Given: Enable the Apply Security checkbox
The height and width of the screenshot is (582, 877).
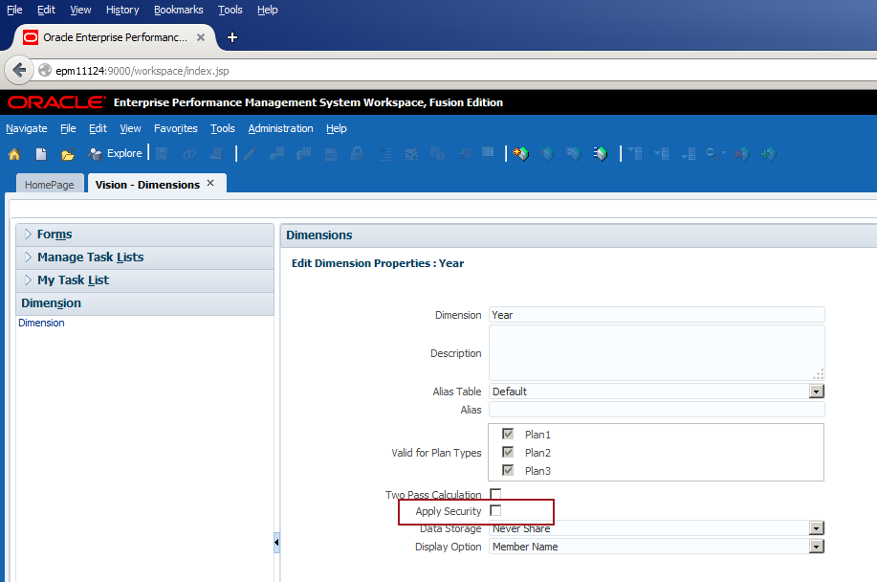Looking at the screenshot, I should coord(495,510).
